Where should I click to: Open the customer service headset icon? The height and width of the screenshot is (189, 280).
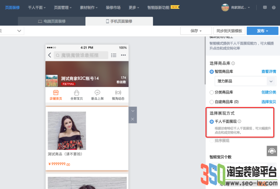tap(272, 151)
